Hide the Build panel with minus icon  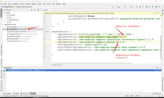click(x=160, y=68)
